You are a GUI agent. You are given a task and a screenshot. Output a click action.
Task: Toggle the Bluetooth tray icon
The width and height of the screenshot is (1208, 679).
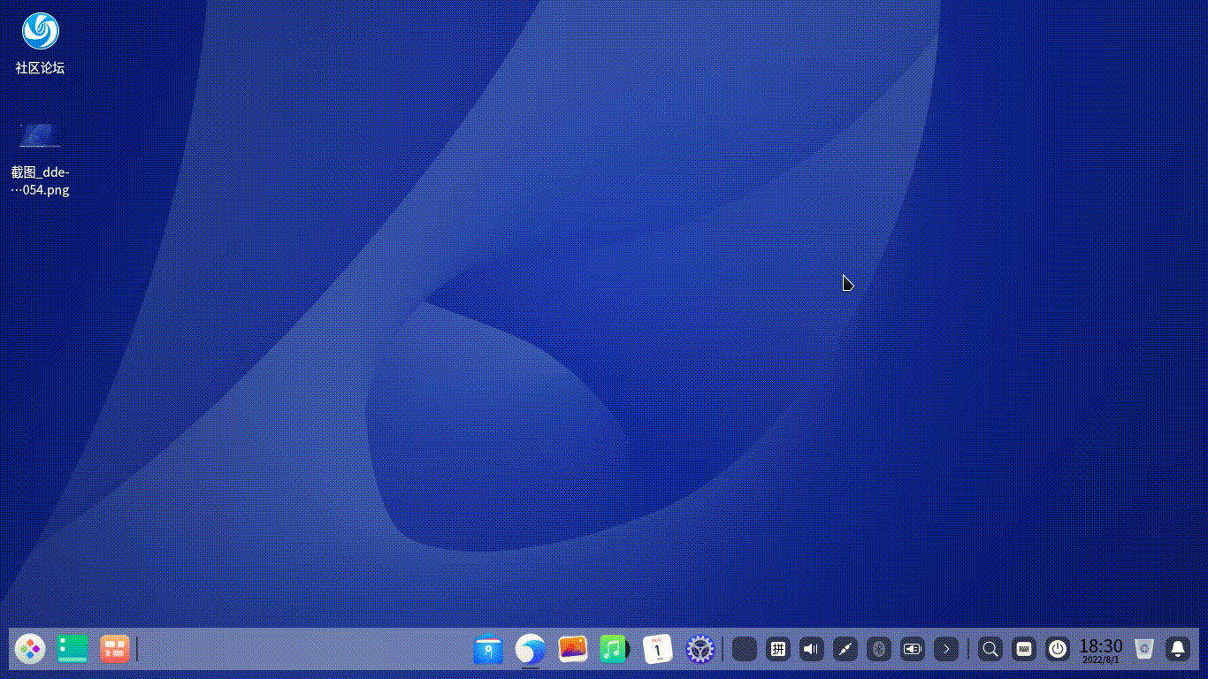(x=879, y=650)
